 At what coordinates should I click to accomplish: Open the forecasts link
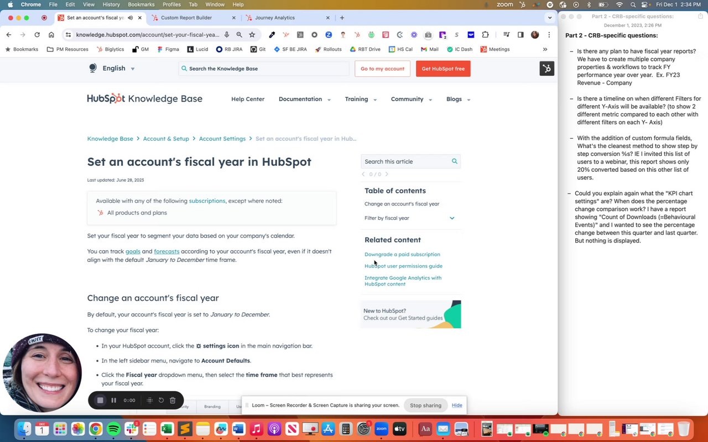[x=166, y=251]
